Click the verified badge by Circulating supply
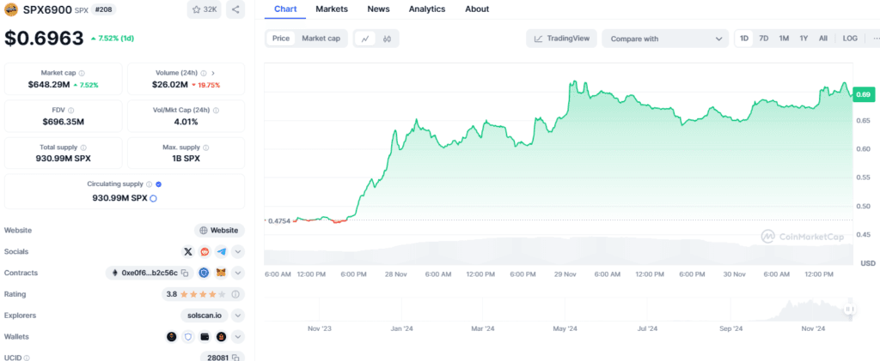The width and height of the screenshot is (880, 361). point(159,184)
